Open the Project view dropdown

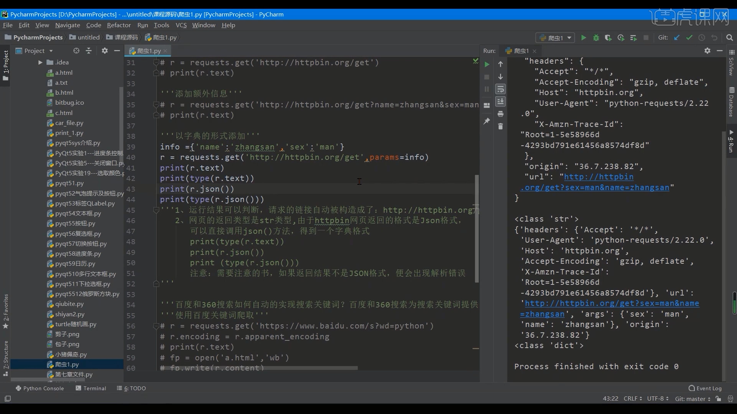coord(51,51)
